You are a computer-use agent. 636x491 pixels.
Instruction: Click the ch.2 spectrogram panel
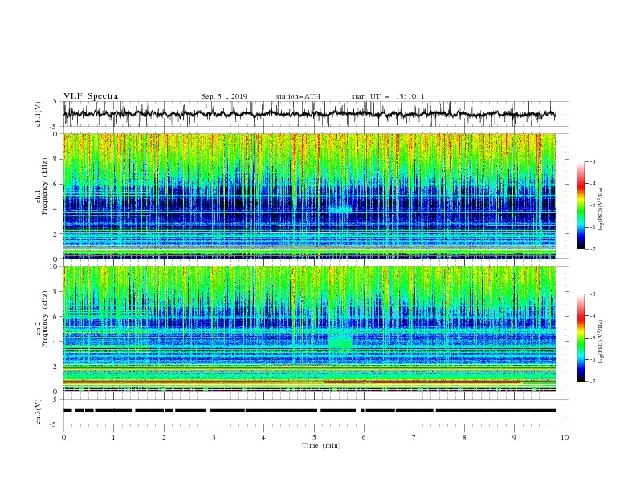[309, 329]
